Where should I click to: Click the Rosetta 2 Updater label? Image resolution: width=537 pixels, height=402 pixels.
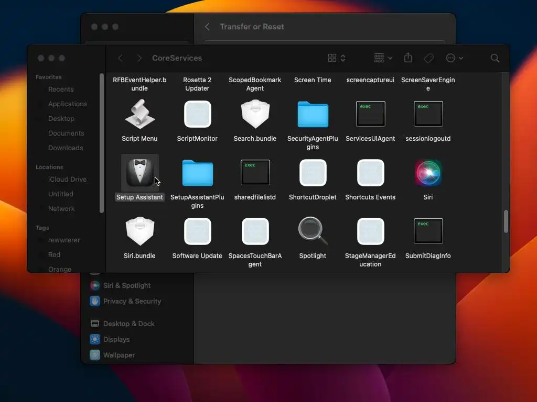pyautogui.click(x=197, y=84)
